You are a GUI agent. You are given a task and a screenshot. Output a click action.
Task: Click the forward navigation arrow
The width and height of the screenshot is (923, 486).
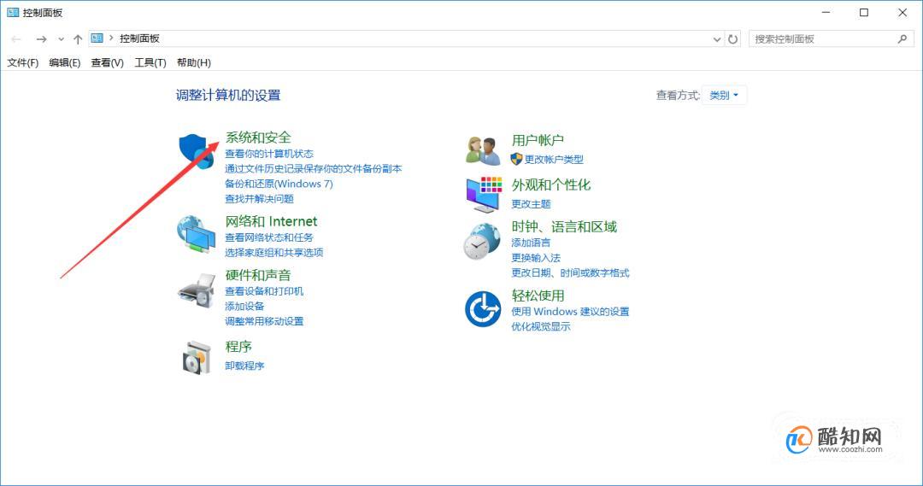click(x=41, y=38)
